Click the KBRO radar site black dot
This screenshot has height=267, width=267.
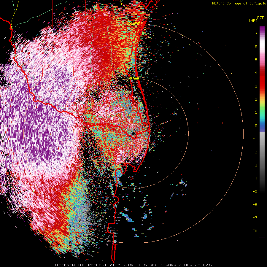point(133,133)
